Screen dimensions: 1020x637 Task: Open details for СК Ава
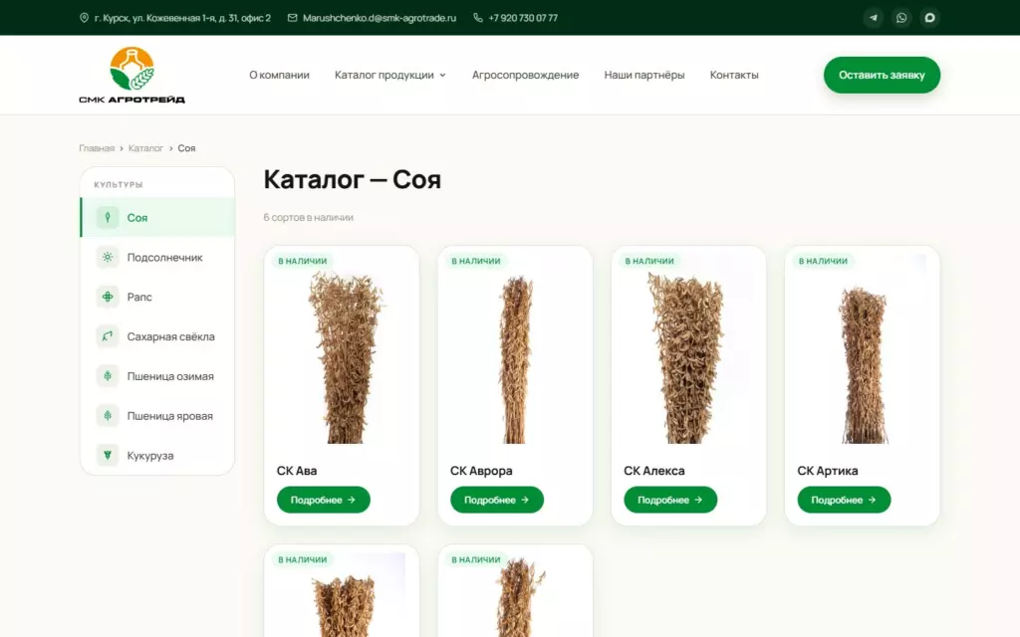(x=324, y=500)
